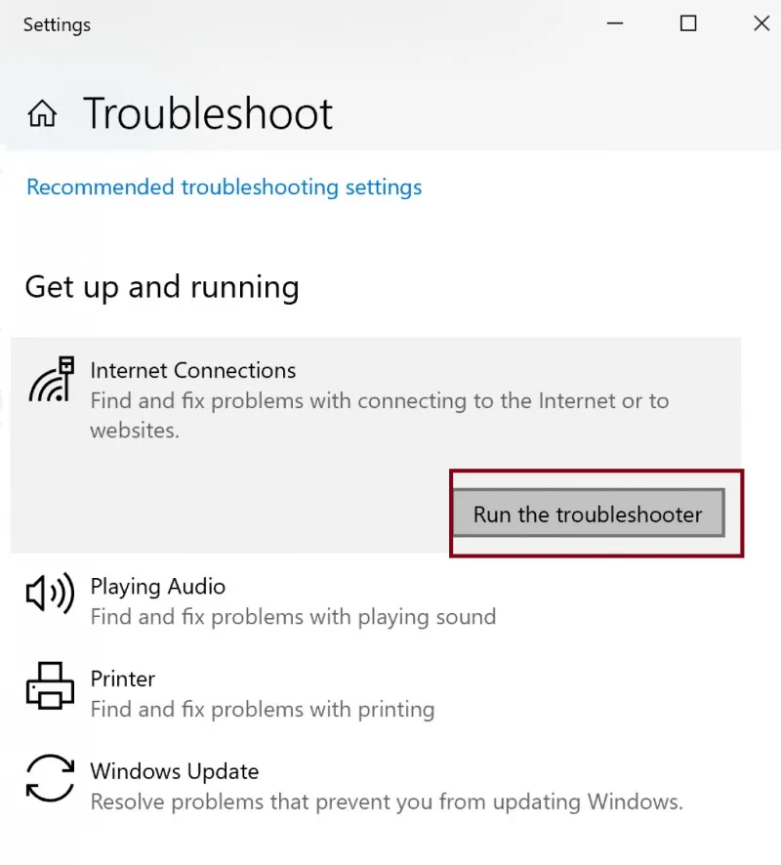Open Settings home via the house icon
The width and height of the screenshot is (781, 865).
(41, 112)
